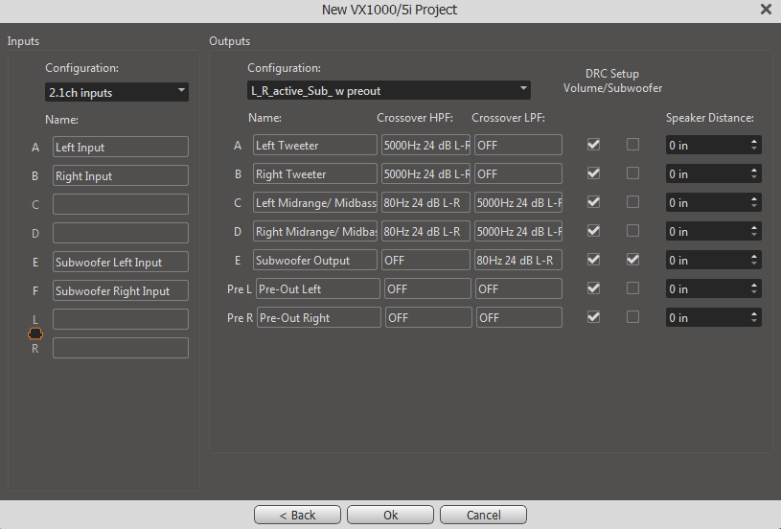
Task: Open Crossover LPF for Pre-Out Left
Action: 518,288
